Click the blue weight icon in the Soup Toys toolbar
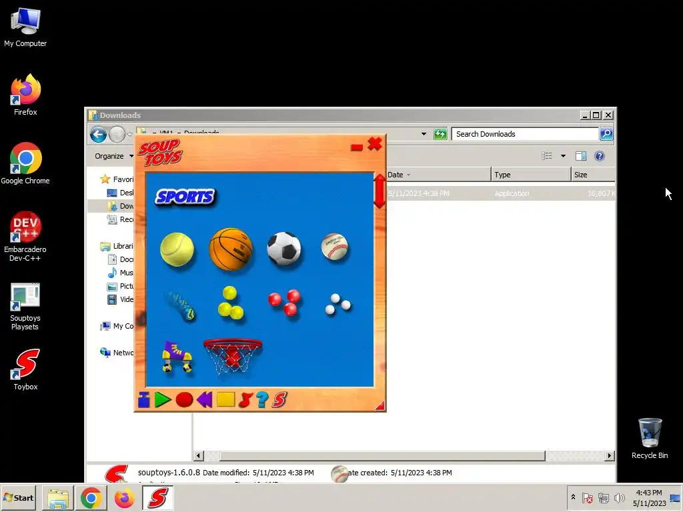This screenshot has width=683, height=512. click(x=144, y=400)
